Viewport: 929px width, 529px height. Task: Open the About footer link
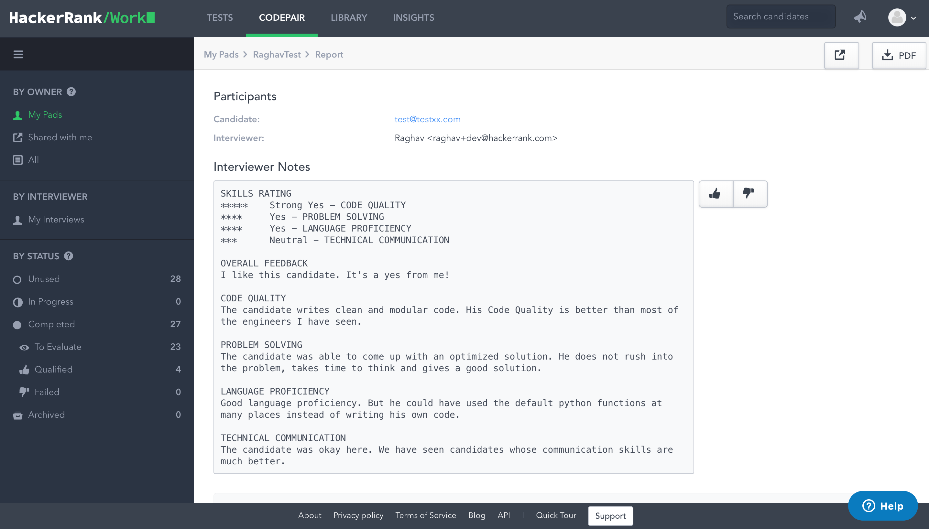click(x=310, y=515)
